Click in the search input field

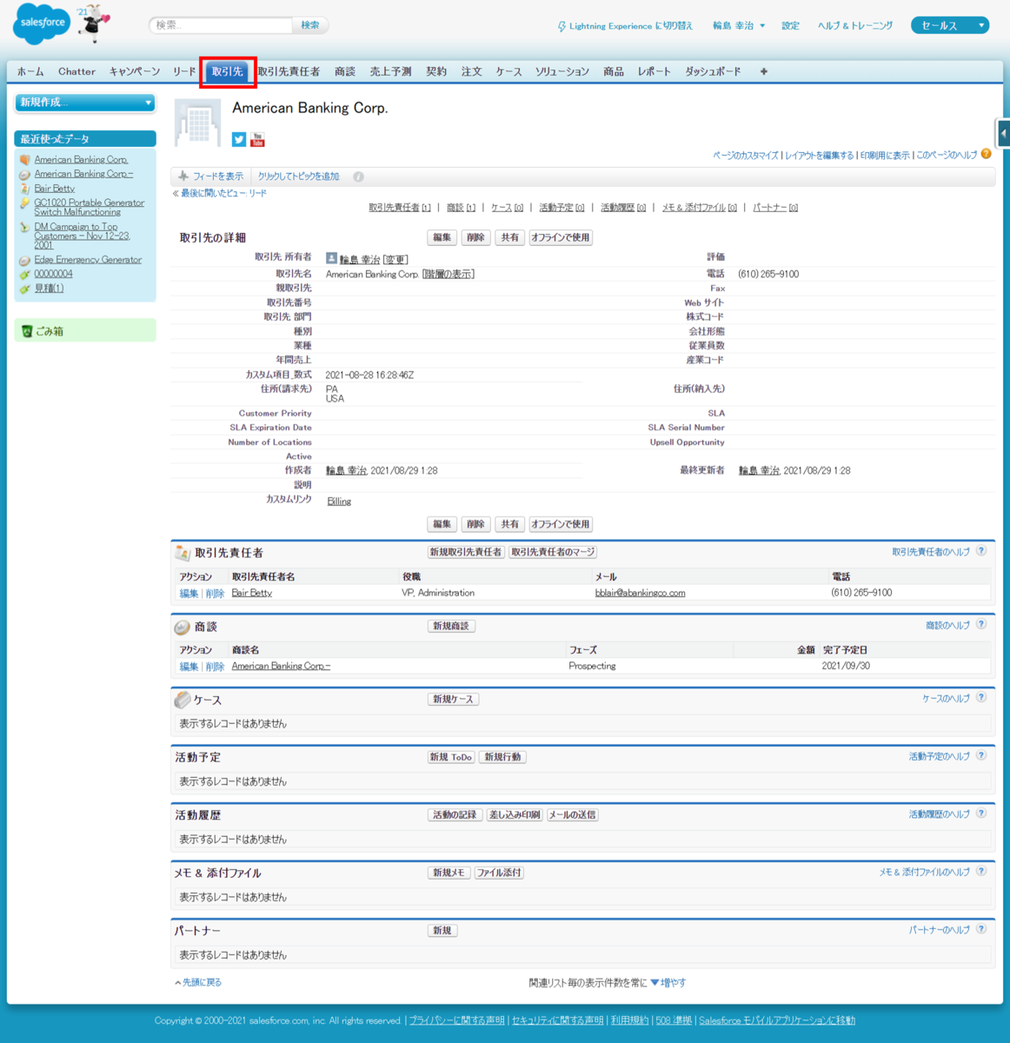click(x=222, y=25)
